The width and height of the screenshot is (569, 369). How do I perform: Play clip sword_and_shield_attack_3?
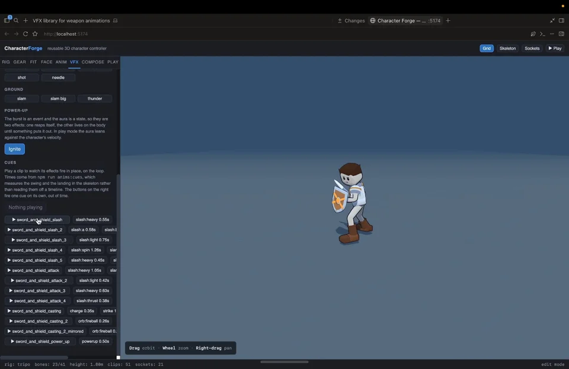point(37,291)
